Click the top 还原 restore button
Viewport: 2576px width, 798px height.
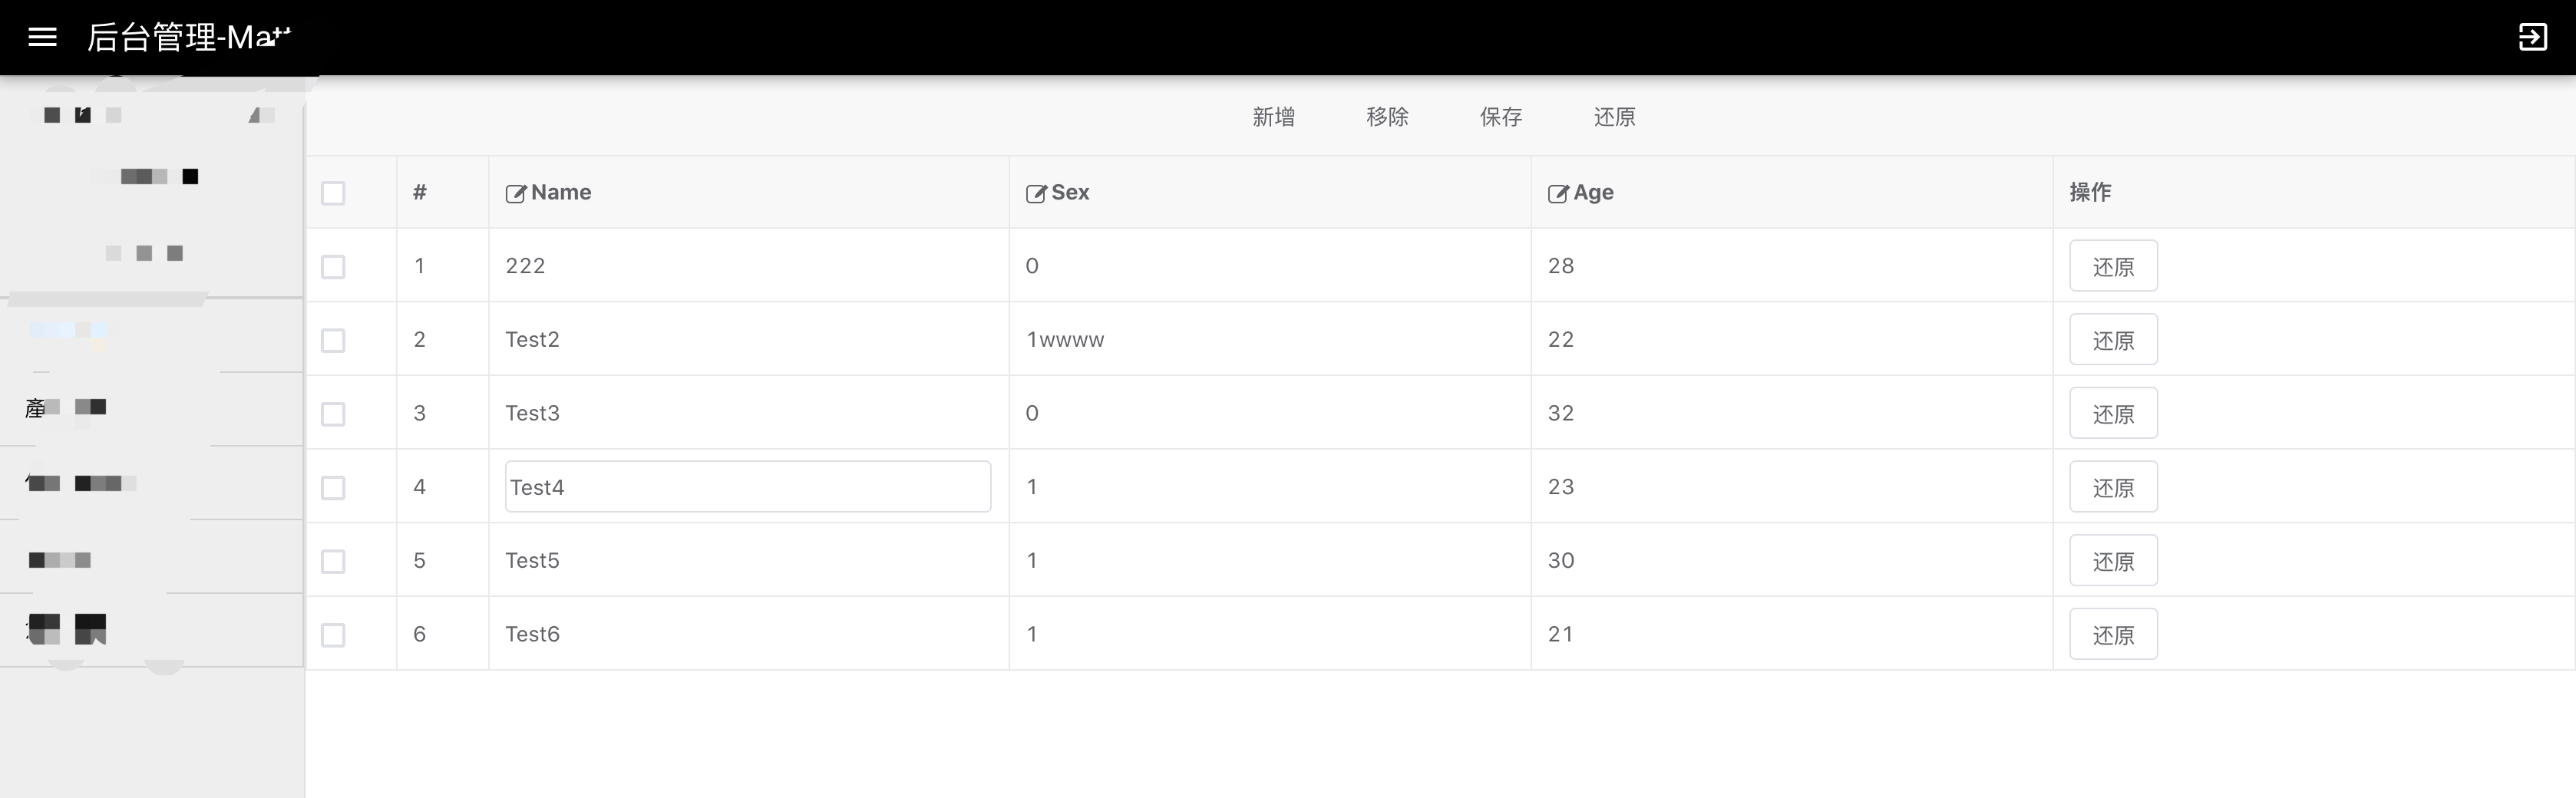point(1614,117)
